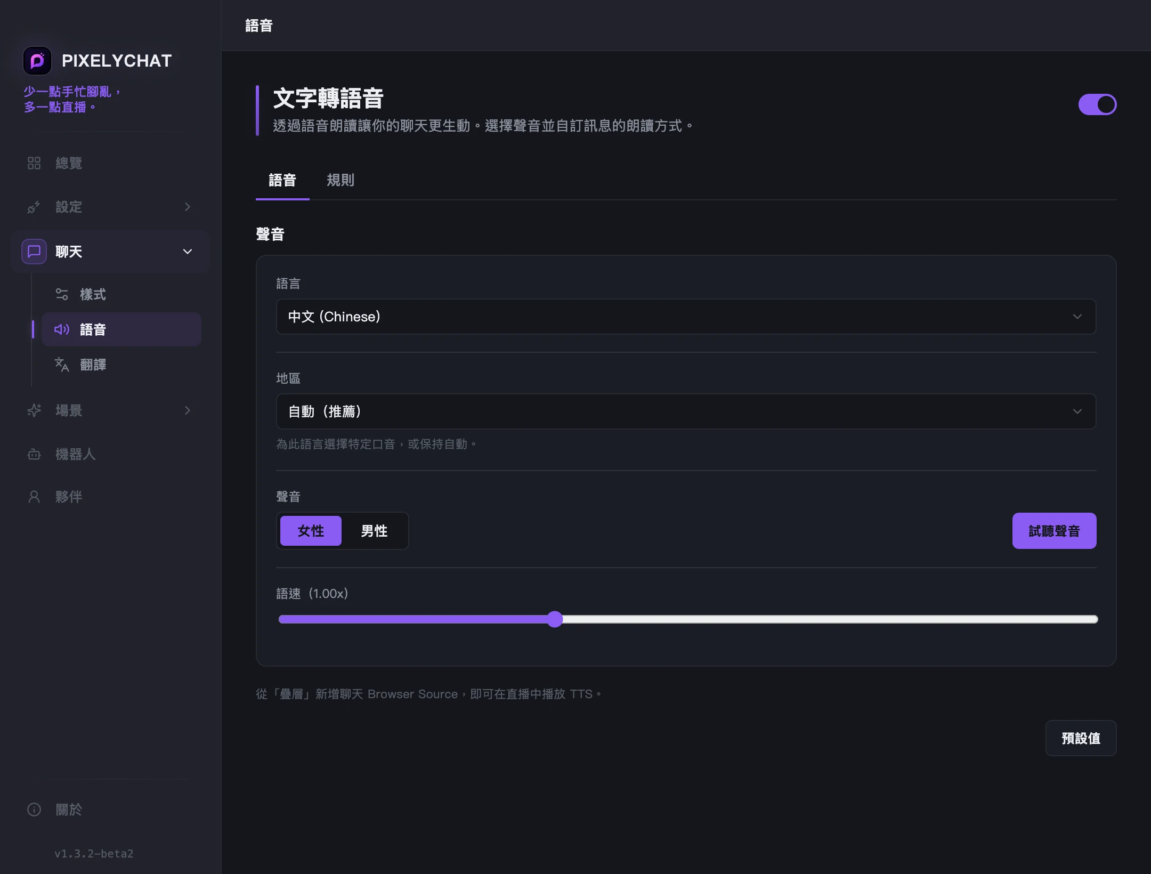Click the style (樣式) sliders icon
This screenshot has width=1151, height=874.
pos(62,294)
